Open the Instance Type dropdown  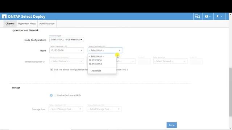pos(67,39)
